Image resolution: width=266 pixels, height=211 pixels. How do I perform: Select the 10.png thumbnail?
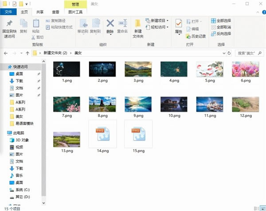[x=174, y=104]
